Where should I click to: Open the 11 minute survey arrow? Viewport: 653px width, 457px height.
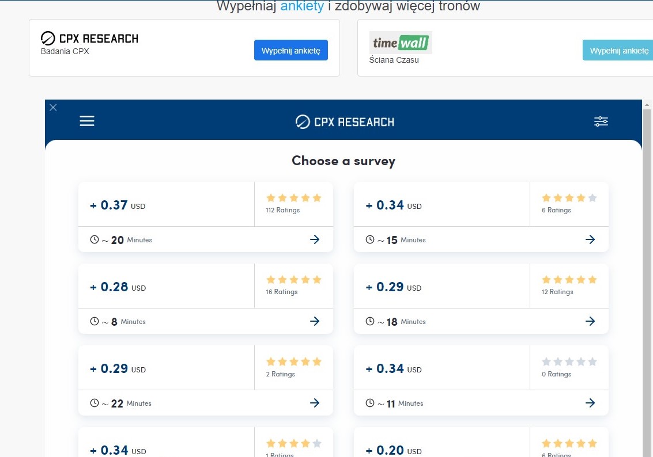[590, 402]
